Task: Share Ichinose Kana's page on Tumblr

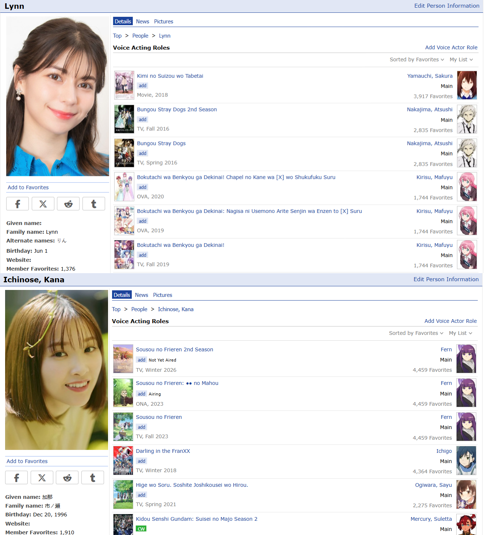Action: coord(93,477)
